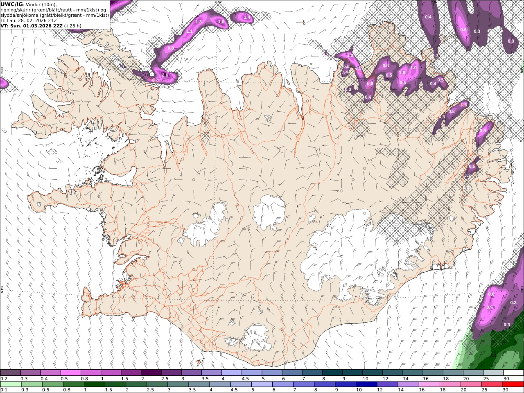The image size is (524, 393).
Task: Pick the darkest green rain swatch between 1 and 1.5
Action: click(x=94, y=384)
